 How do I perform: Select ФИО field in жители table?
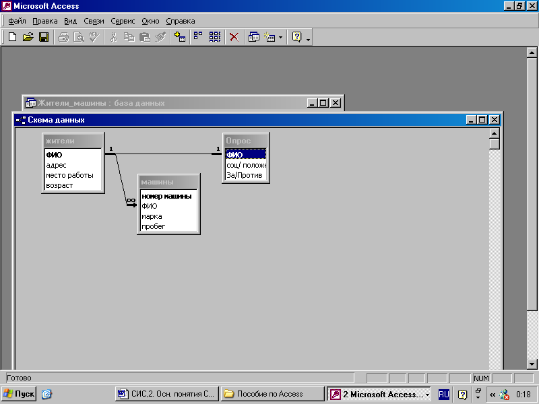coord(73,155)
